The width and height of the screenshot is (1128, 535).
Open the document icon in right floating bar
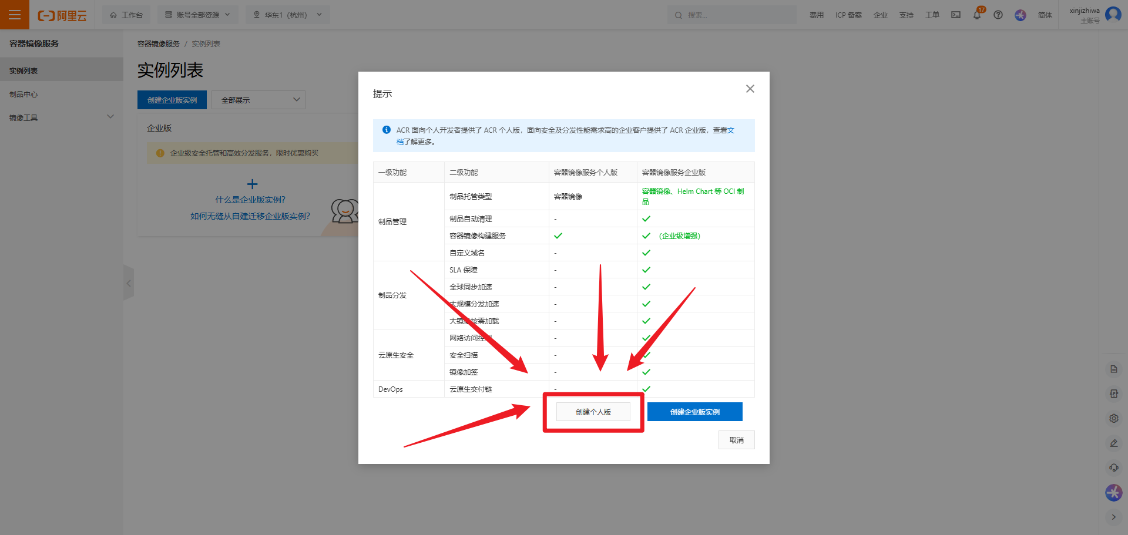[x=1114, y=369]
